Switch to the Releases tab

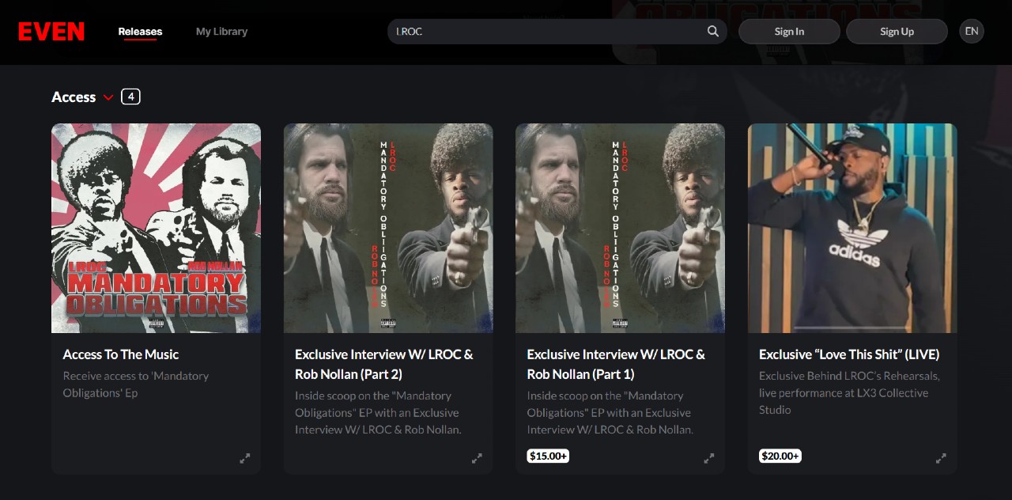pyautogui.click(x=140, y=32)
